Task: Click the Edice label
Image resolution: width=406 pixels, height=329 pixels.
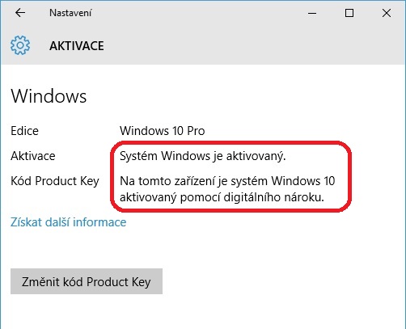Action: pyautogui.click(x=24, y=131)
